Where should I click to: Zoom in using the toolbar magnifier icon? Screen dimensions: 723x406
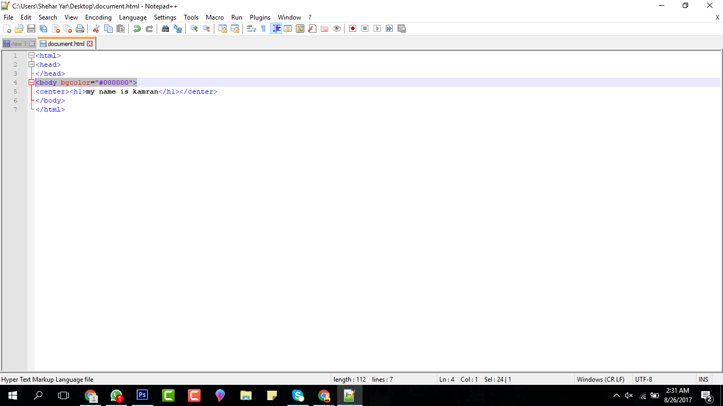[194, 29]
